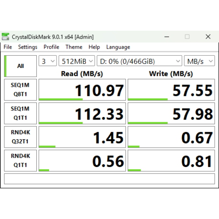
Task: Click the CrystalDiskMark app icon in title bar
Action: click(5, 37)
